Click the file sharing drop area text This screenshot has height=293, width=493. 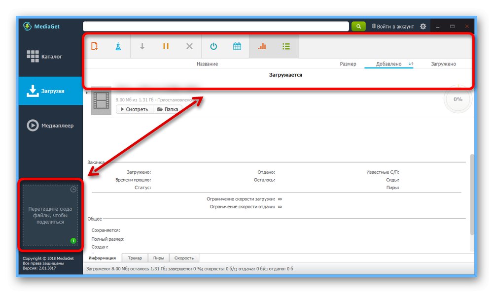pos(50,215)
